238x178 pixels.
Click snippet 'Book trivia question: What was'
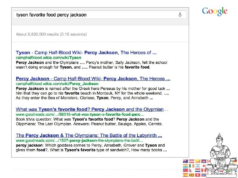44,119
